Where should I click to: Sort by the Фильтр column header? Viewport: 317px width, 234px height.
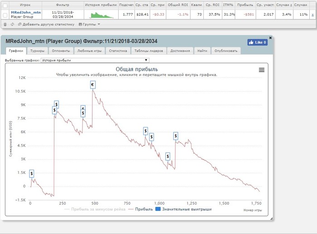[62, 5]
